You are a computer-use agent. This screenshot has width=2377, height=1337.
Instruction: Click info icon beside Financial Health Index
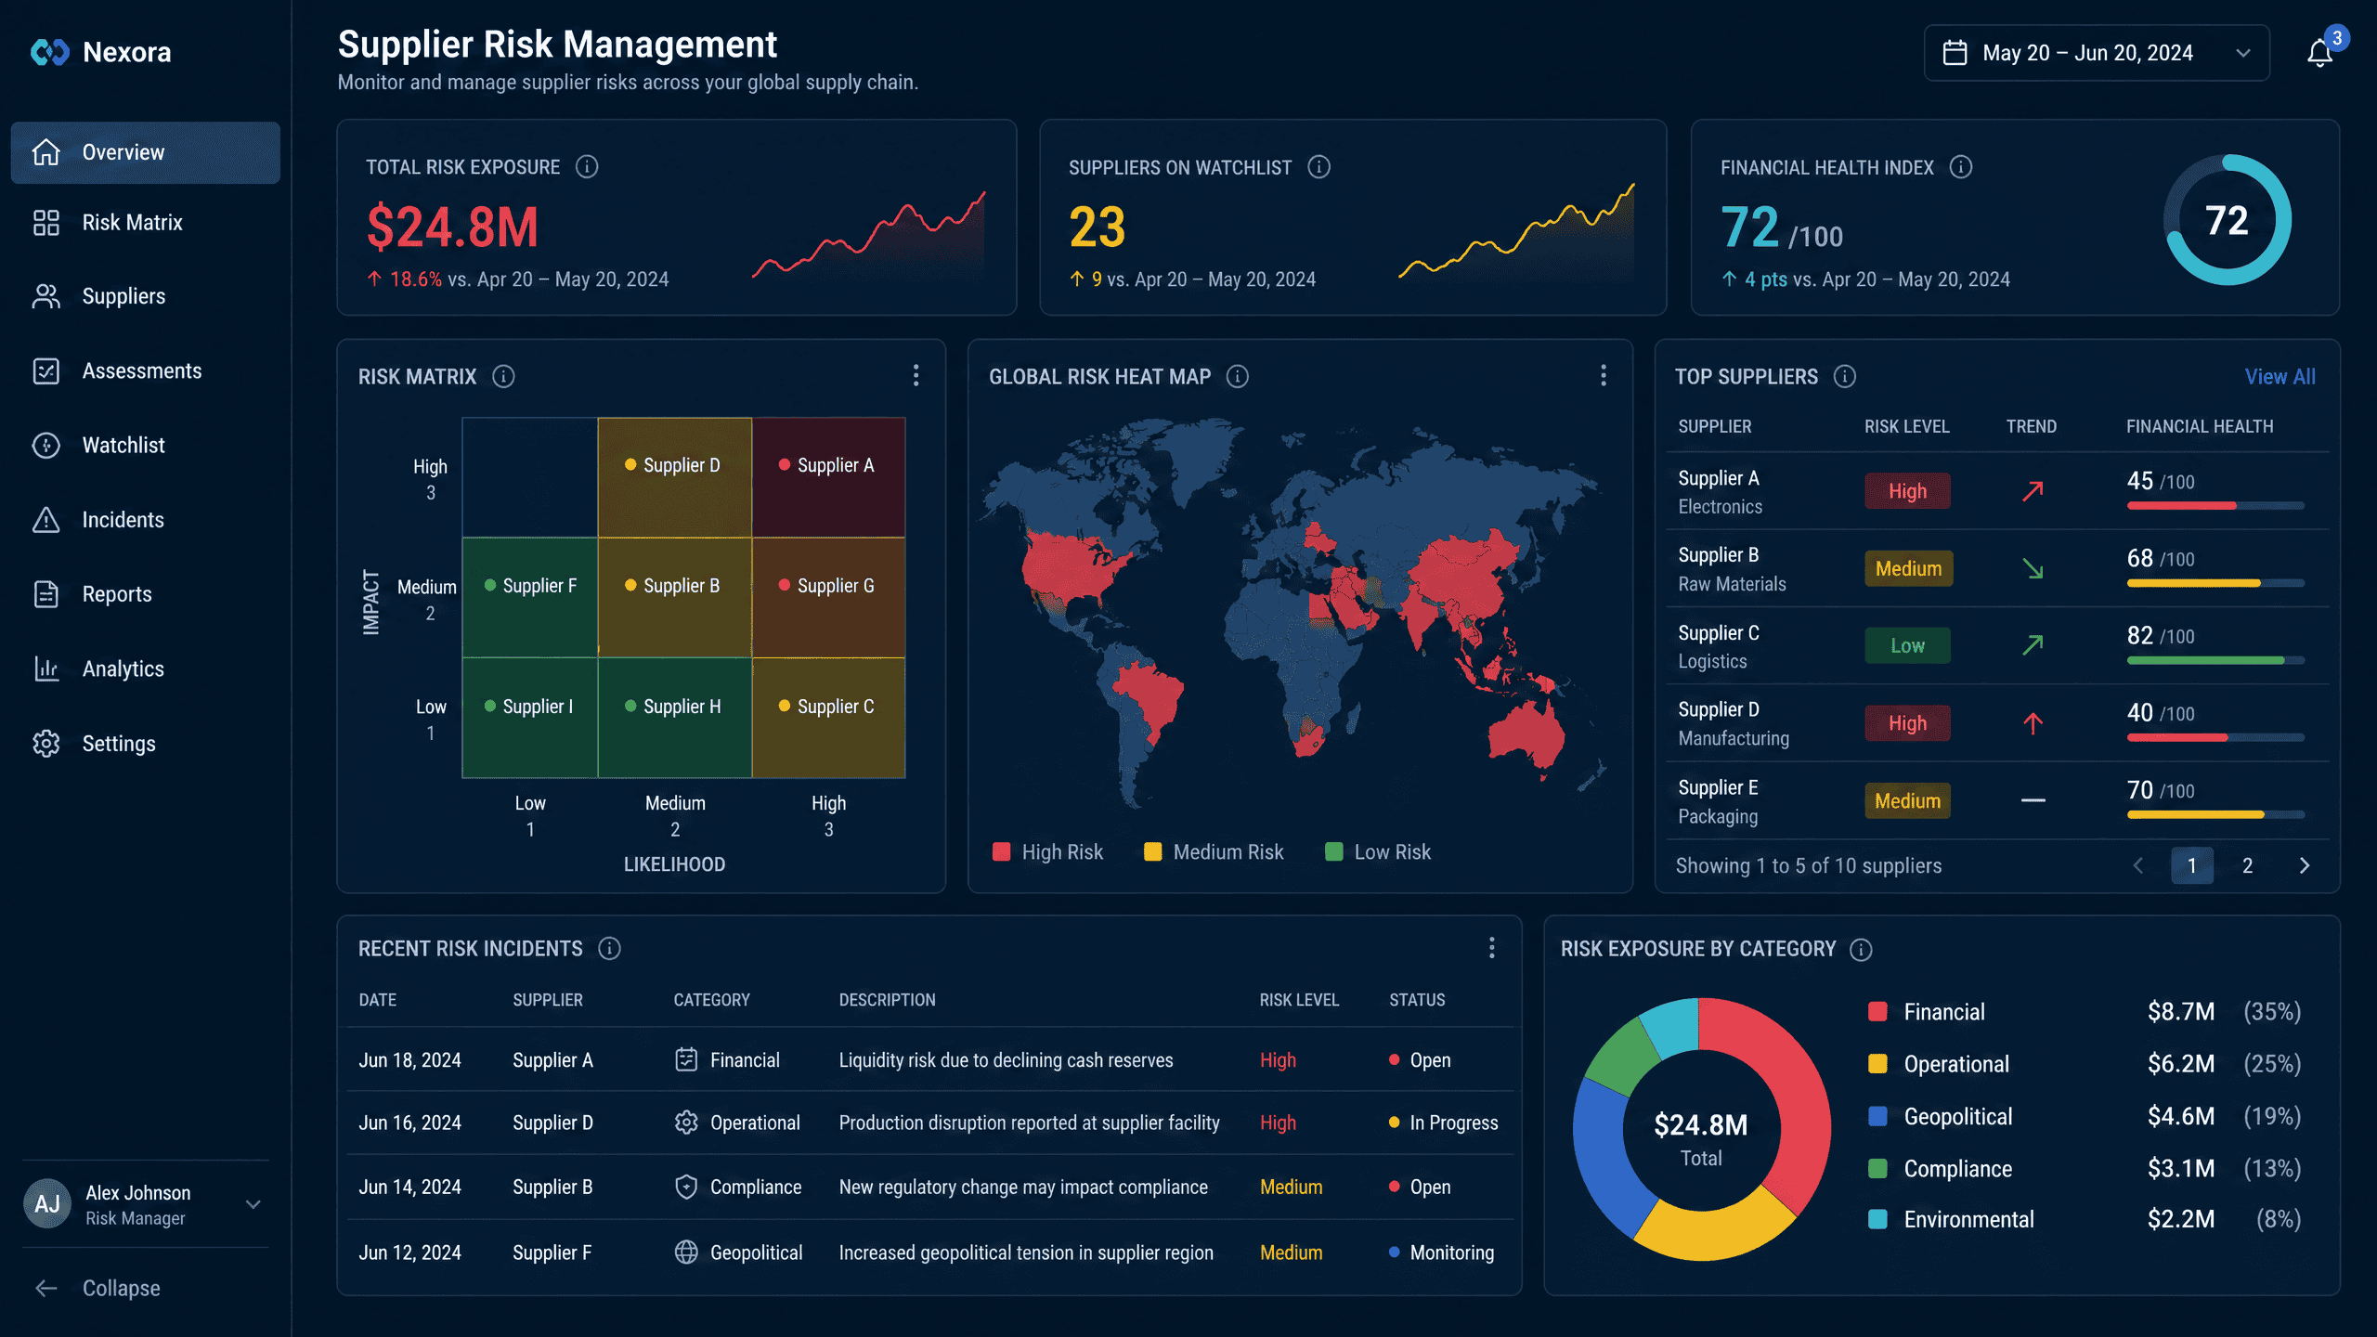1960,167
